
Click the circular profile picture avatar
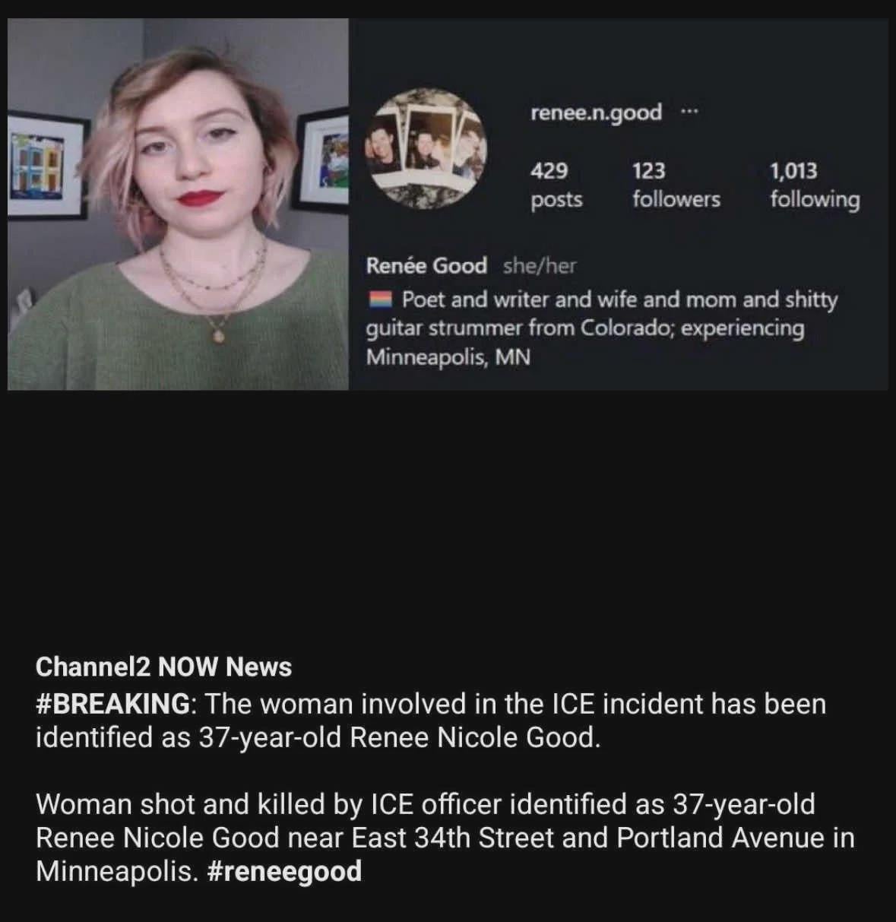pyautogui.click(x=427, y=149)
